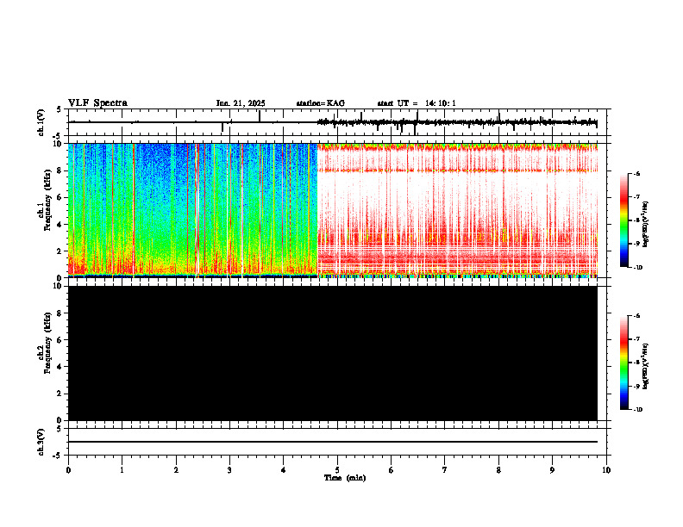Select time axis tick label "3"
The height and width of the screenshot is (527, 683).
pos(229,470)
